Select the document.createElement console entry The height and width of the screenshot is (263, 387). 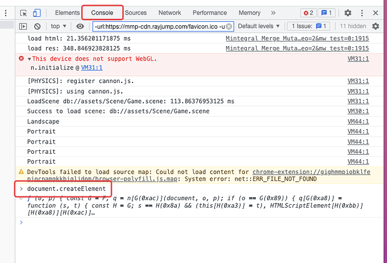pos(66,189)
